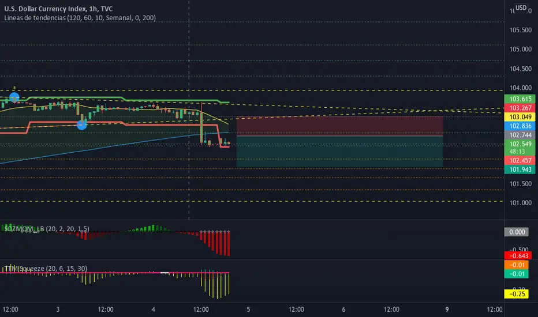
Task: Click the day 5 label on time axis
Action: tap(248, 310)
